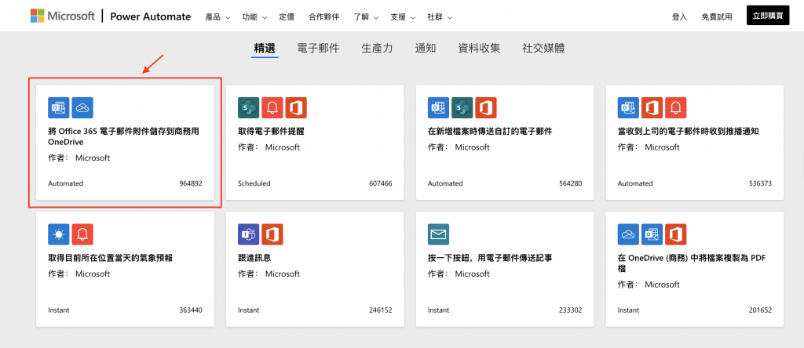This screenshot has height=348, width=804.
Task: Click Office icon on 跟進訊息 card
Action: [272, 234]
